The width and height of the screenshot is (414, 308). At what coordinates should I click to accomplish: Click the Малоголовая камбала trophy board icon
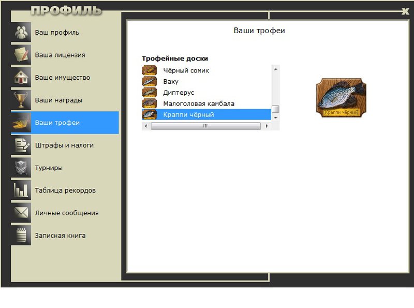[x=149, y=104]
